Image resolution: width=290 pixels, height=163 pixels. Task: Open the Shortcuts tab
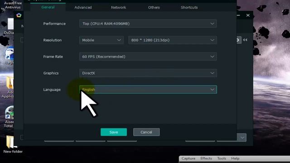[x=189, y=7]
